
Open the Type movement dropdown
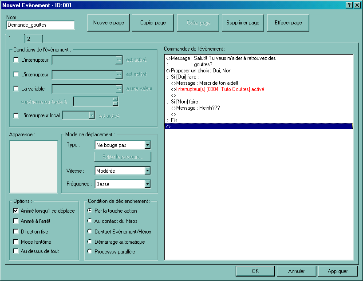point(147,145)
